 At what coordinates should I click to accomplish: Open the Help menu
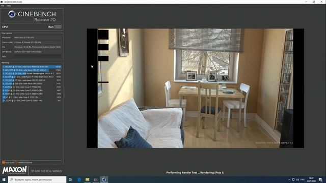coord(9,6)
